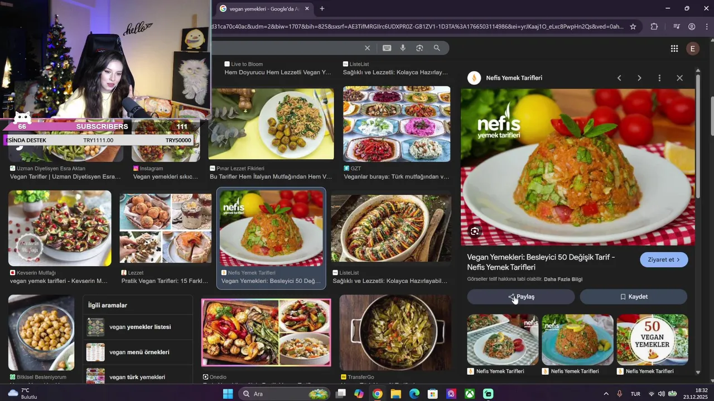The width and height of the screenshot is (714, 401).
Task: Open the Kevserin Mutfağı image result
Action: click(x=60, y=228)
